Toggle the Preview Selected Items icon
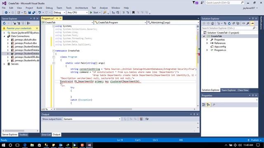This screenshot has width=264, height=148. coord(252,23)
